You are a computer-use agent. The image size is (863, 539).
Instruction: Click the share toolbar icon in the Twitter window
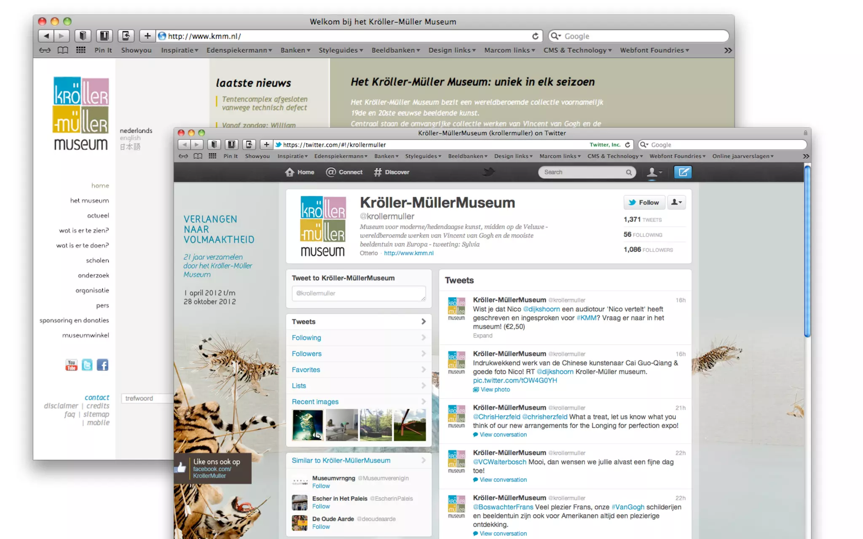pos(249,145)
